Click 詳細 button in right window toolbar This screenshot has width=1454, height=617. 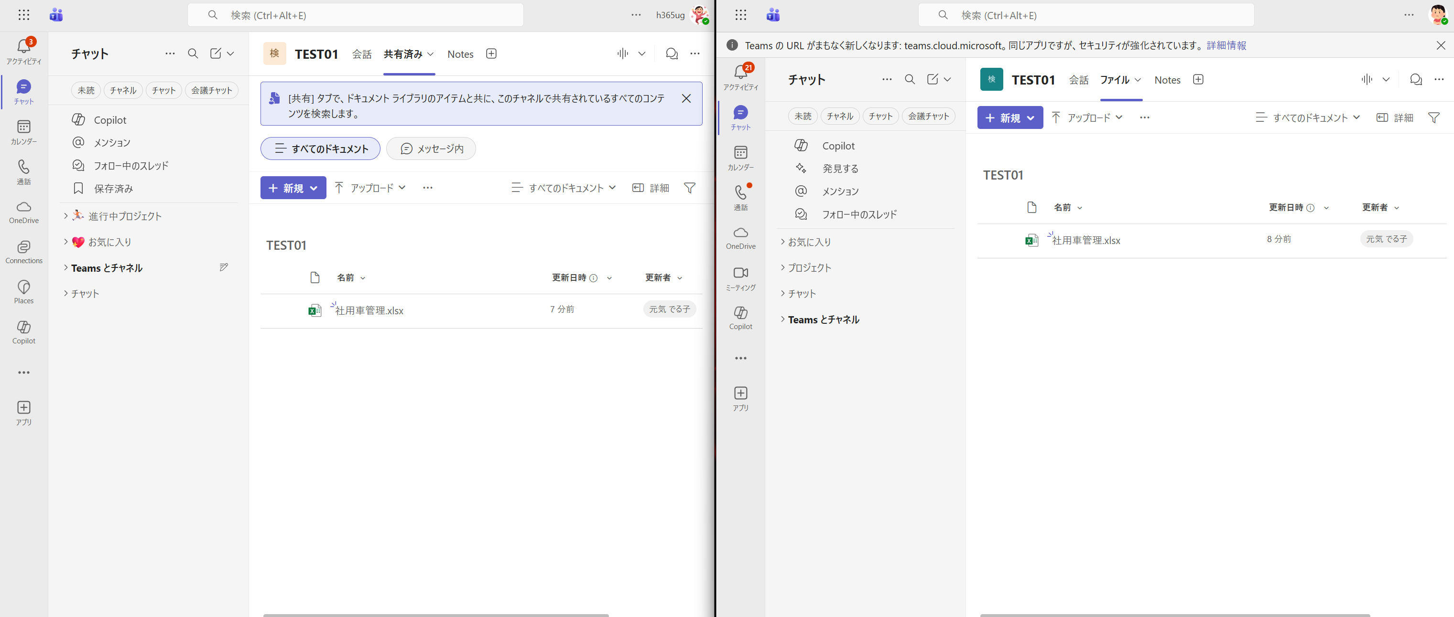click(1394, 118)
